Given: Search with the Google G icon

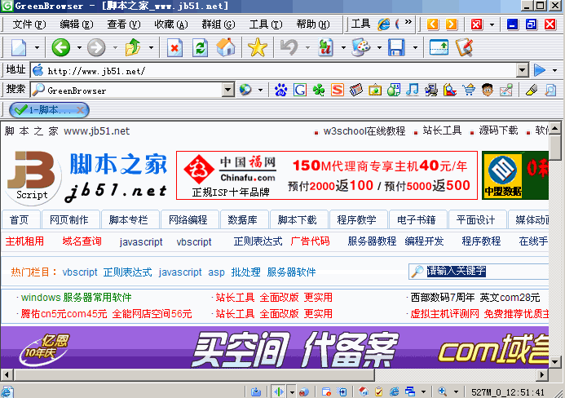Looking at the screenshot, I should [300, 90].
